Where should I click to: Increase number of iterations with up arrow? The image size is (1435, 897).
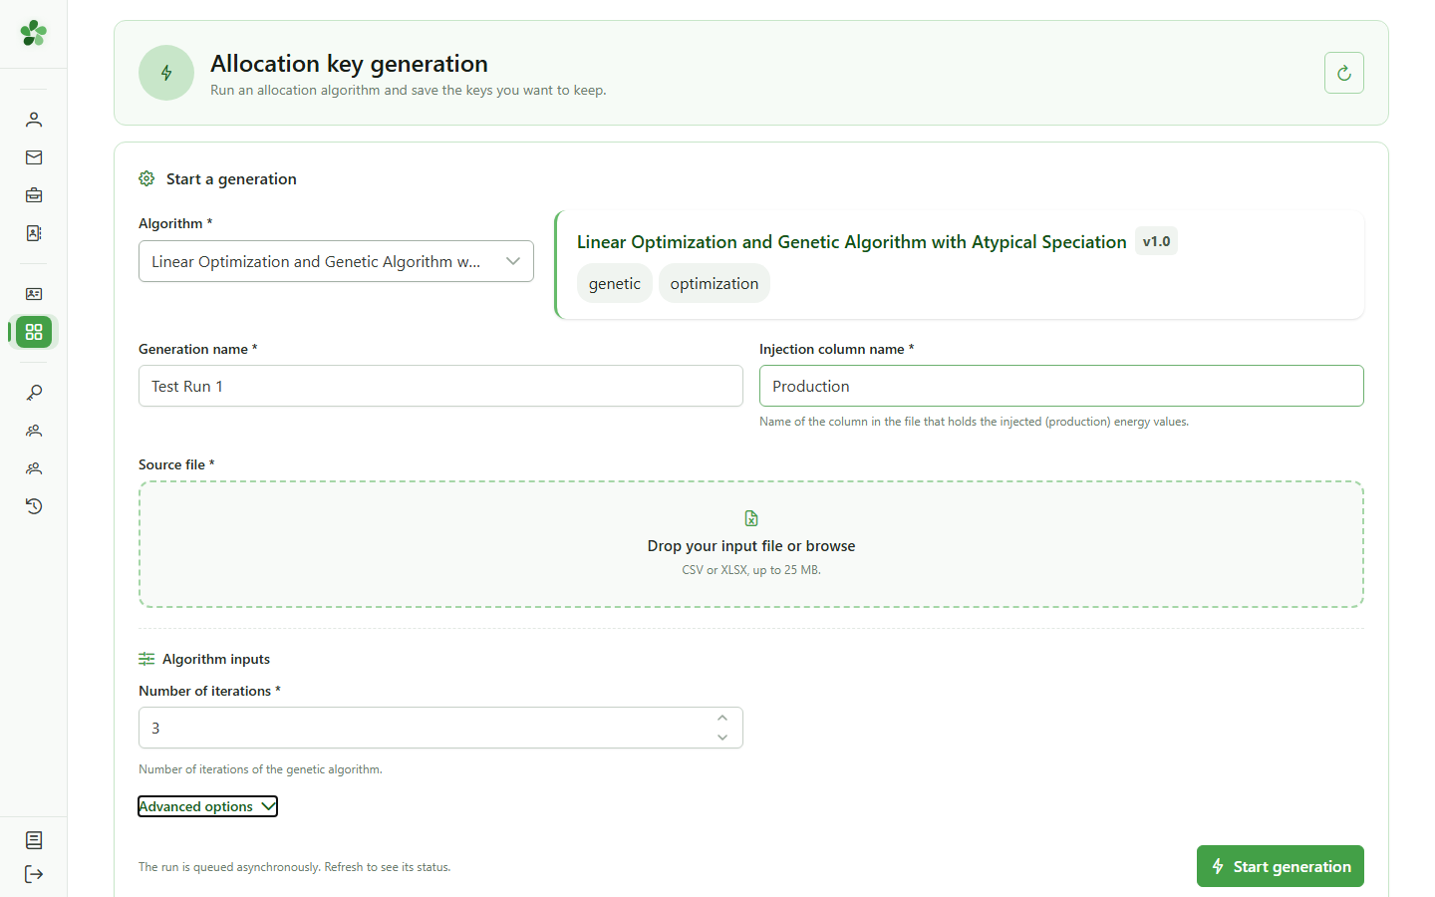click(722, 718)
